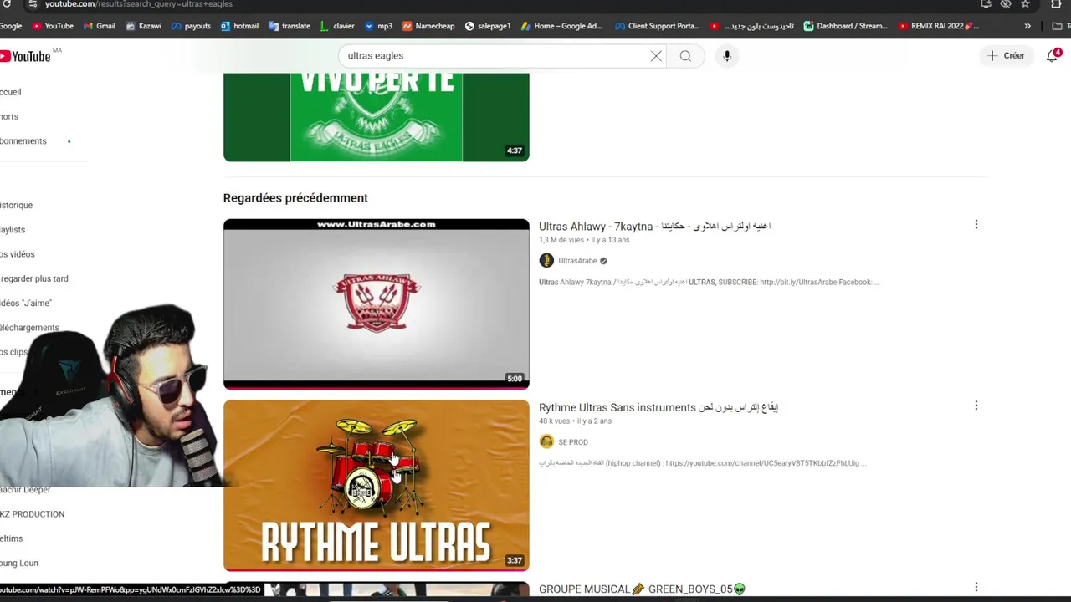Open the Home – Google Ad... bookmark
Screen dimensions: 1071x602
click(561, 26)
